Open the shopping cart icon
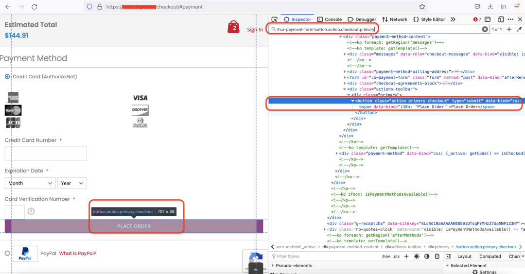525x274 pixels. [x=234, y=27]
